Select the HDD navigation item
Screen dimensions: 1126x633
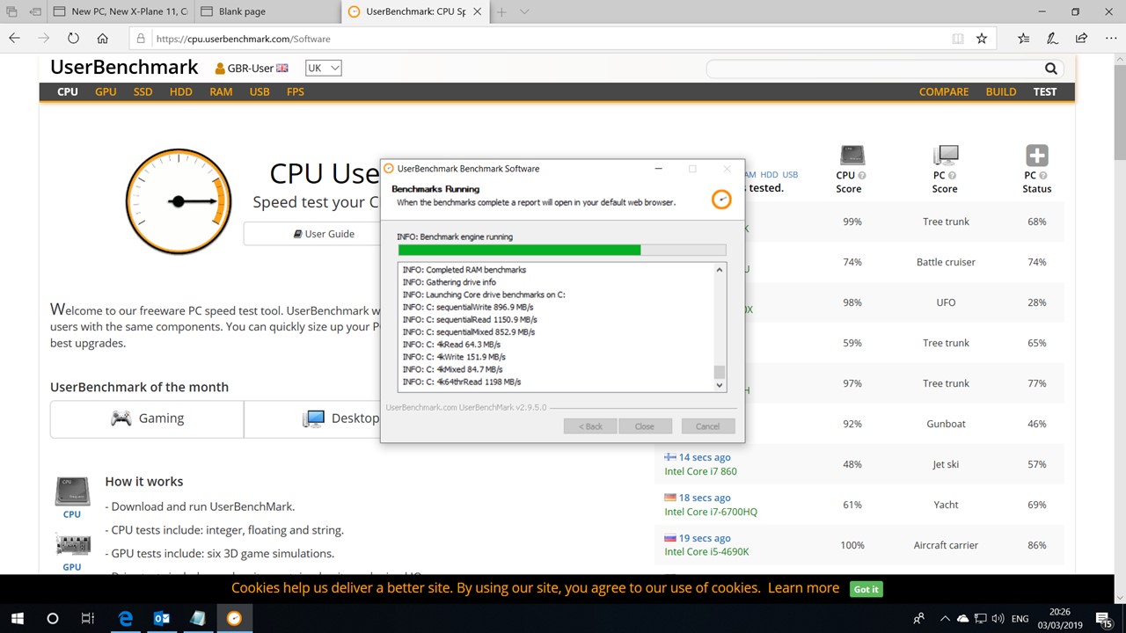pyautogui.click(x=180, y=91)
